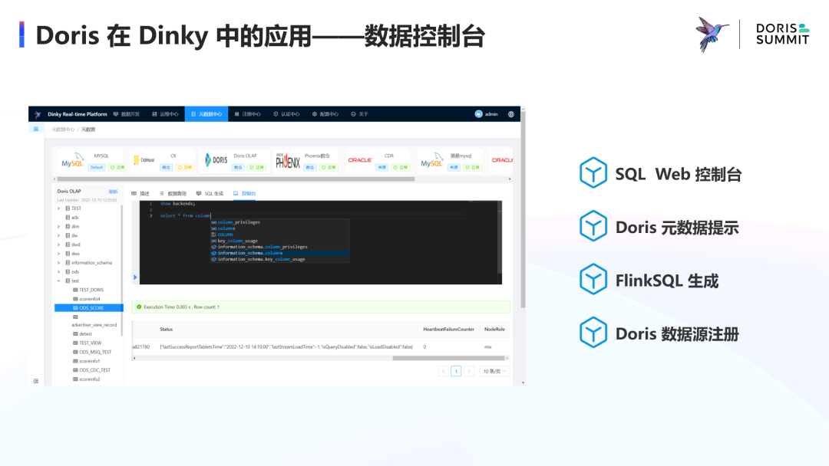Click the Status column header
829x466 pixels.
(166, 330)
